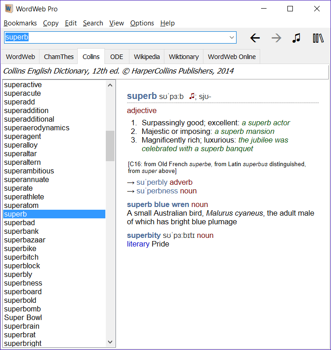Select superate in the word list

coord(54,188)
